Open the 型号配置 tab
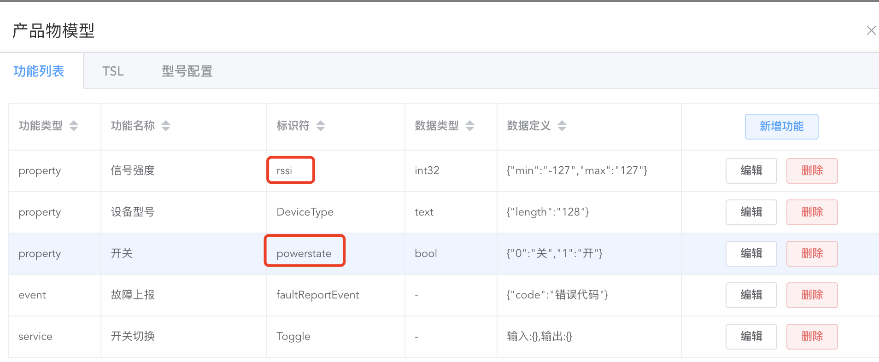Image resolution: width=879 pixels, height=362 pixels. tap(187, 71)
